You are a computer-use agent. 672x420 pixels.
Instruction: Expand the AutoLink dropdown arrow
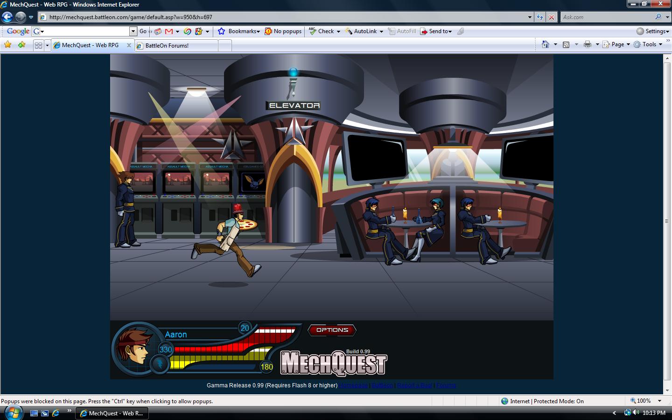click(x=381, y=32)
